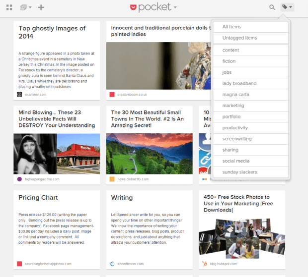Click the higherperspective.com purple favicon
This screenshot has width=308, height=277.
click(19, 179)
